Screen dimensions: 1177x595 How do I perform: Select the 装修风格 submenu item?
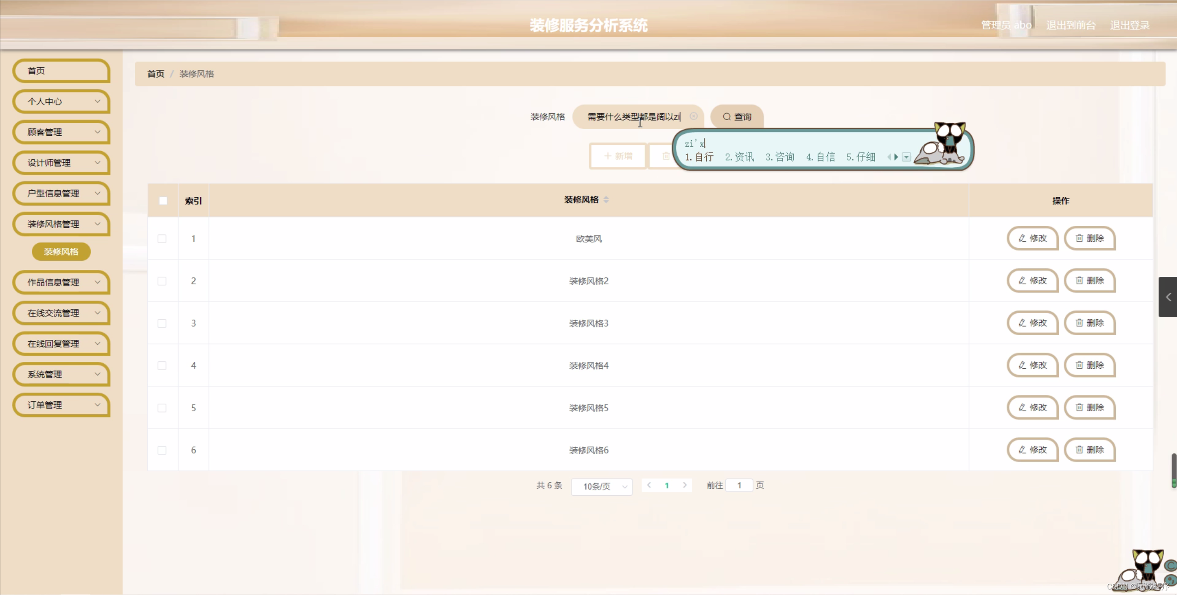point(61,252)
